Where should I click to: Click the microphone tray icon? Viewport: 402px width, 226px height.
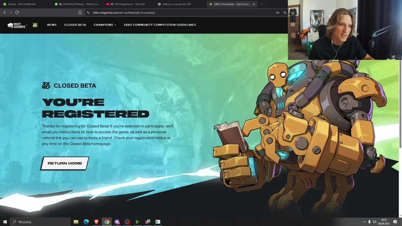tap(369, 222)
